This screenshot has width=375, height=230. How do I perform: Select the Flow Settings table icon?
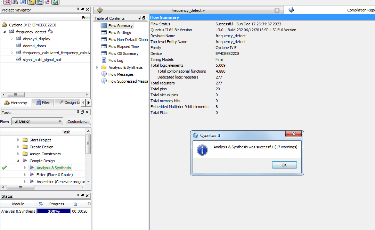click(x=104, y=33)
